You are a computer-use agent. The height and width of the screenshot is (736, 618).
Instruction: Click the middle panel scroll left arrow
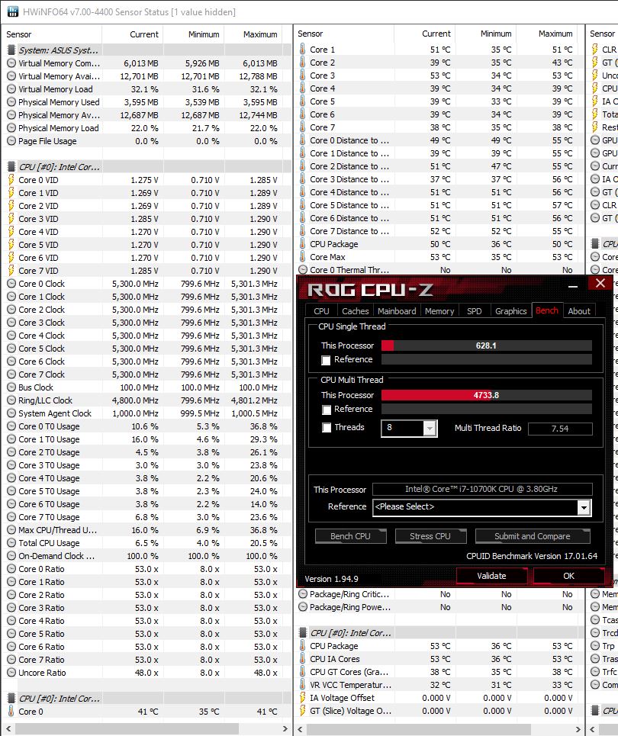click(x=301, y=728)
